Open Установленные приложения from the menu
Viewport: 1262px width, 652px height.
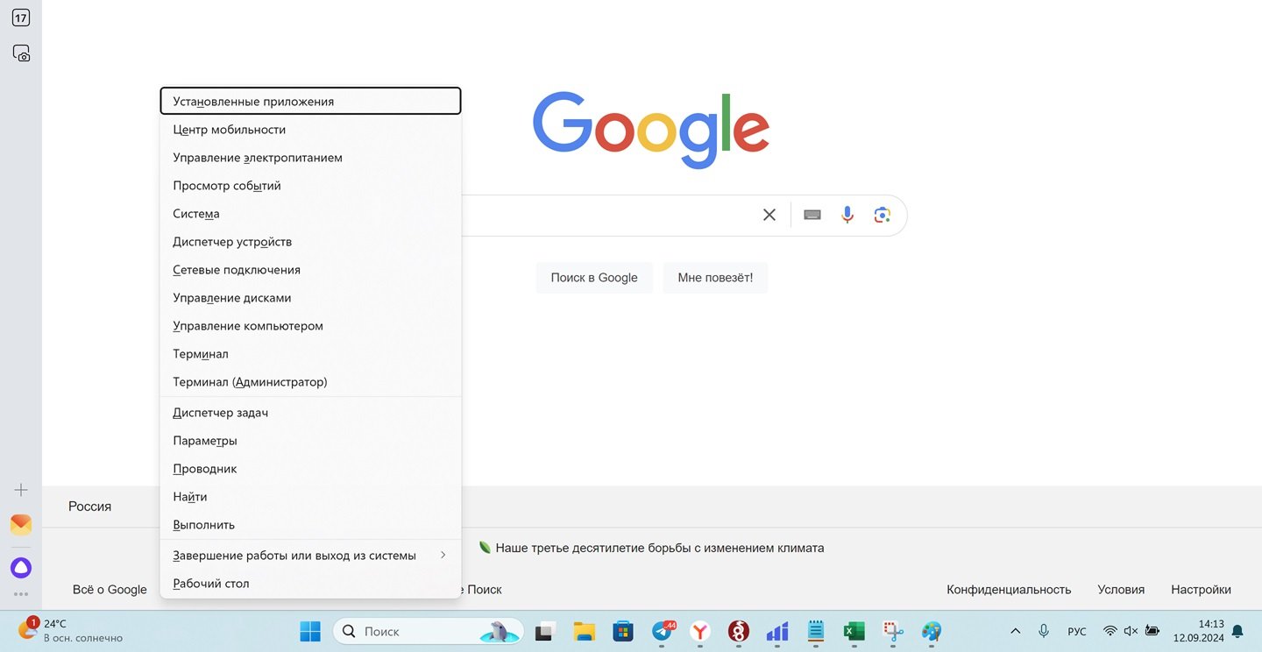pyautogui.click(x=310, y=101)
